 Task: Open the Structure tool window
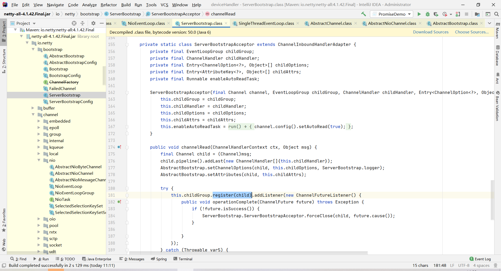click(x=4, y=61)
